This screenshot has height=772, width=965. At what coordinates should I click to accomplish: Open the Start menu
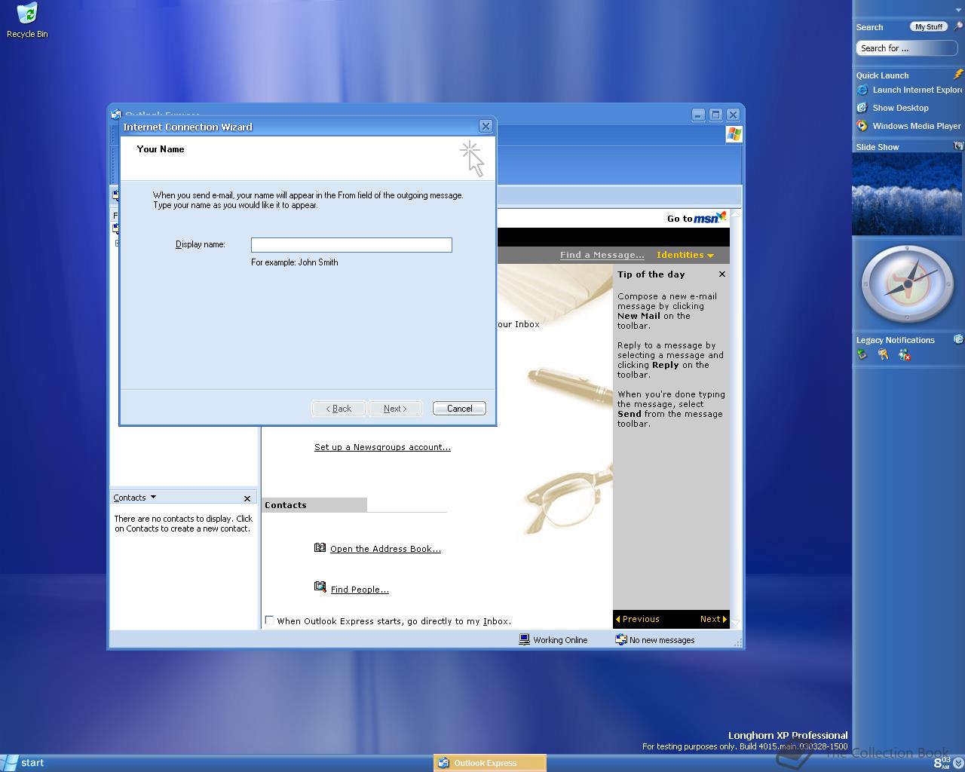pos(24,763)
